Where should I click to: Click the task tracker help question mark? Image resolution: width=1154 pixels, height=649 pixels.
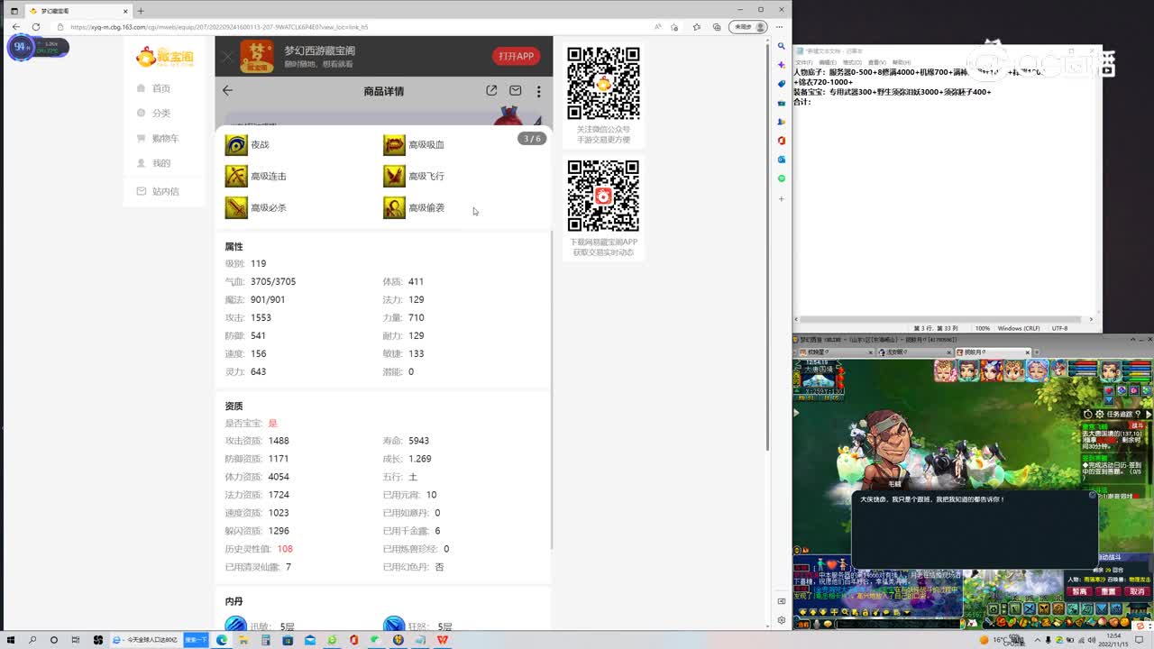[1137, 414]
